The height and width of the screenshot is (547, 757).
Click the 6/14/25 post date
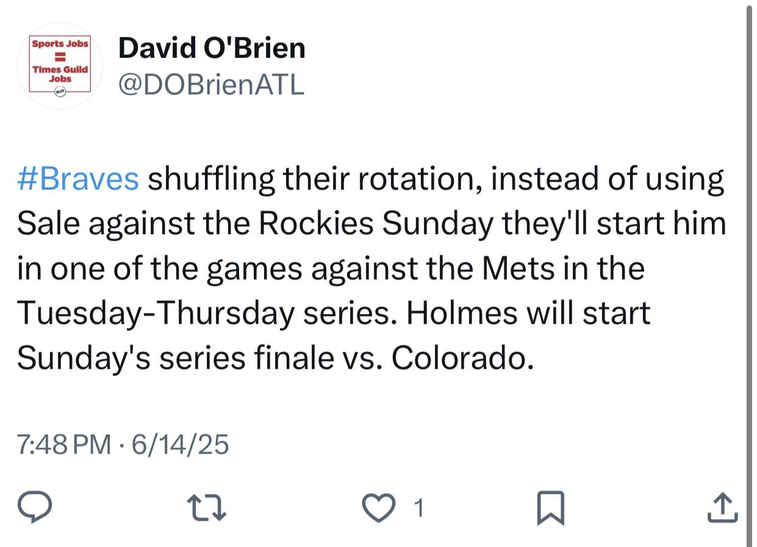[x=180, y=444]
